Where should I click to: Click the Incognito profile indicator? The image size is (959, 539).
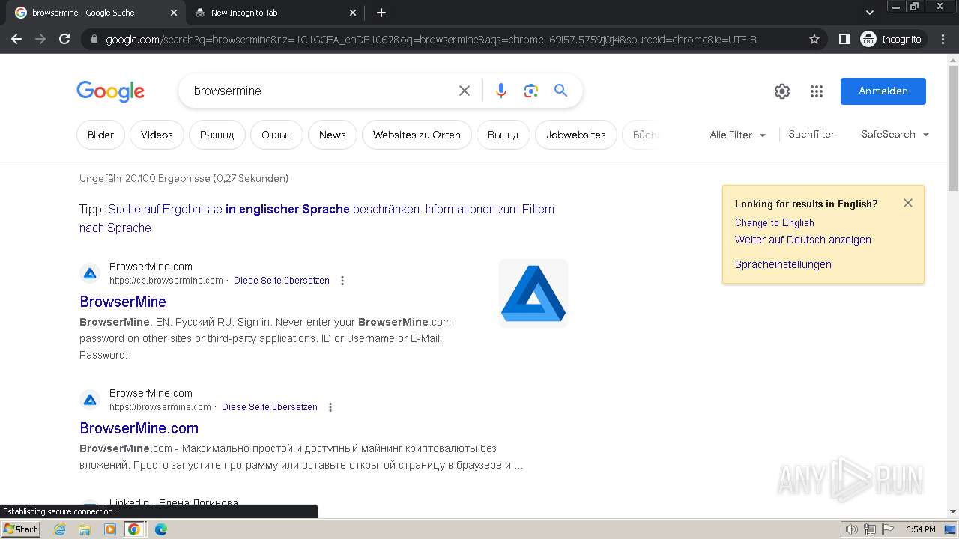[x=892, y=39]
